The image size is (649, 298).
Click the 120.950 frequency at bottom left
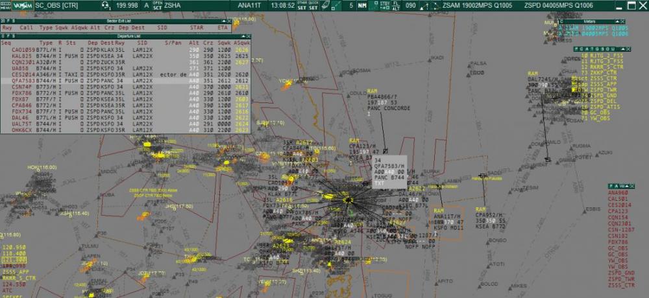point(14,247)
